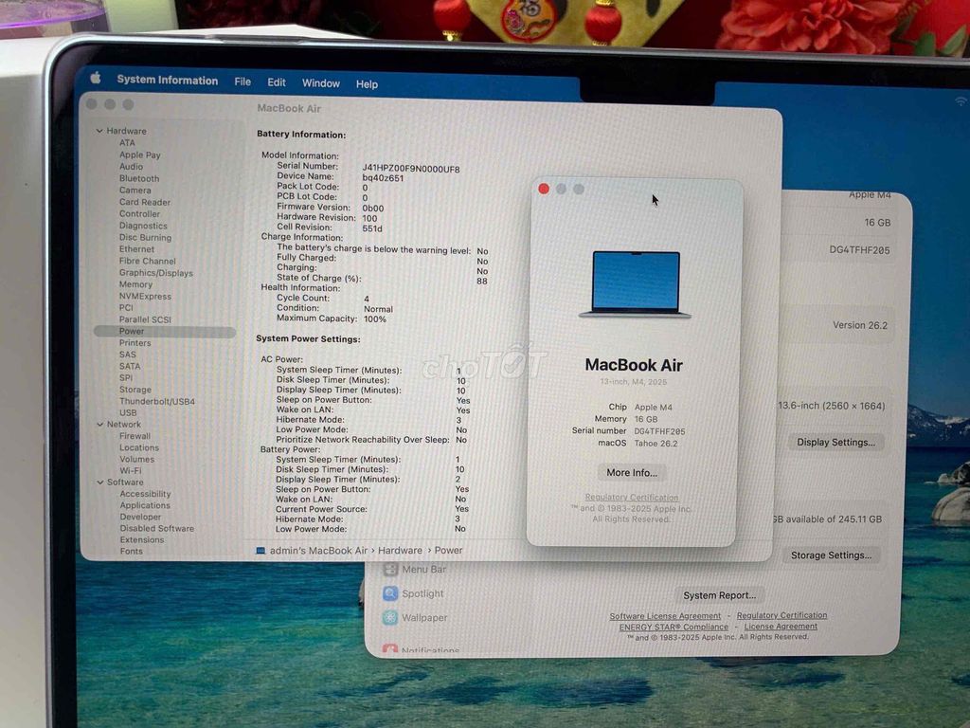The image size is (970, 728).
Task: Select Accessibility under Software
Action: pyautogui.click(x=145, y=494)
